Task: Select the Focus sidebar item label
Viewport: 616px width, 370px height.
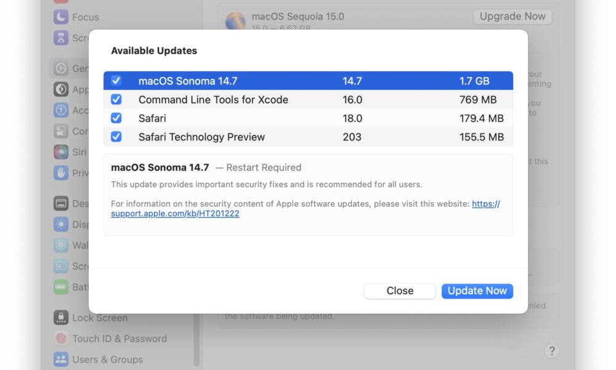Action: click(x=86, y=17)
